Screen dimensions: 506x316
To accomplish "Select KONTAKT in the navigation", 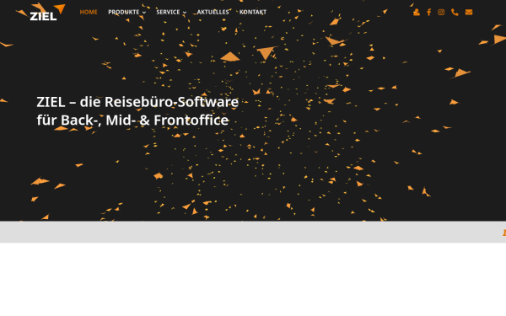I will click(253, 13).
